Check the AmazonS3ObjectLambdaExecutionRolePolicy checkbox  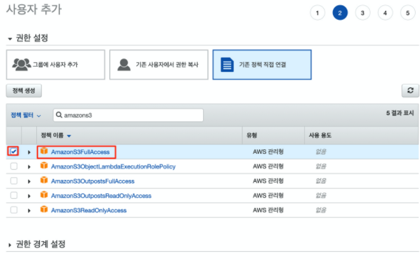[13, 166]
